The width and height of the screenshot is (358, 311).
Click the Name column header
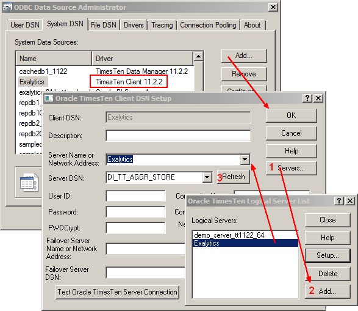(x=54, y=59)
